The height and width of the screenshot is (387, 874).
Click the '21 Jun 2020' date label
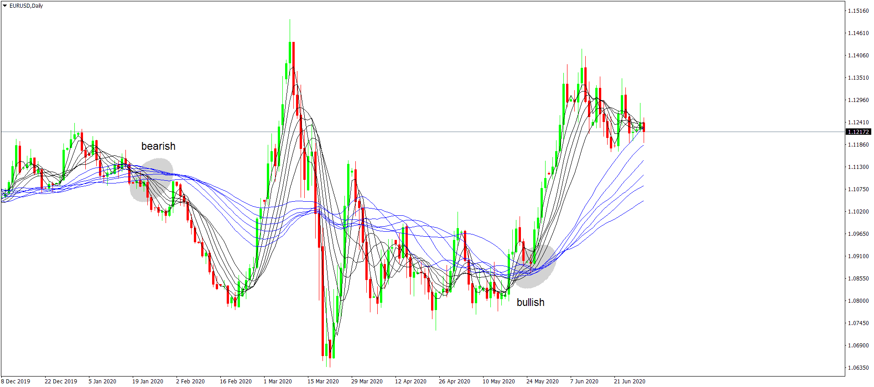[x=629, y=381]
